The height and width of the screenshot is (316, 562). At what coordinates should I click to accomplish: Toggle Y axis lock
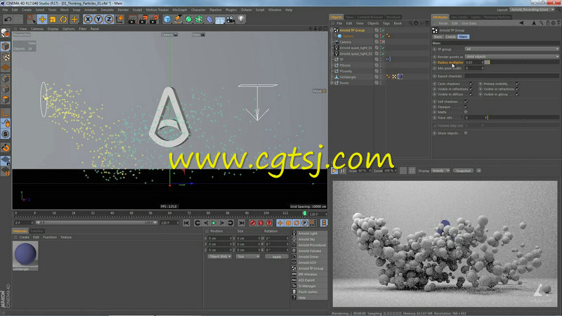pos(98,19)
